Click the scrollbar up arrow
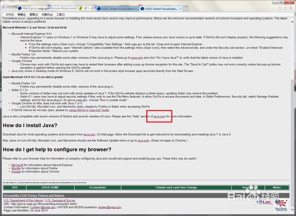 (292, 22)
